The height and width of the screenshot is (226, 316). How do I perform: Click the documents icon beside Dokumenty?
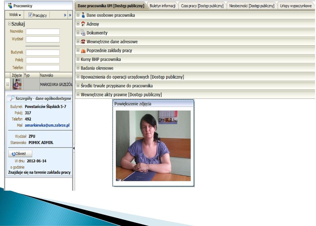83,33
